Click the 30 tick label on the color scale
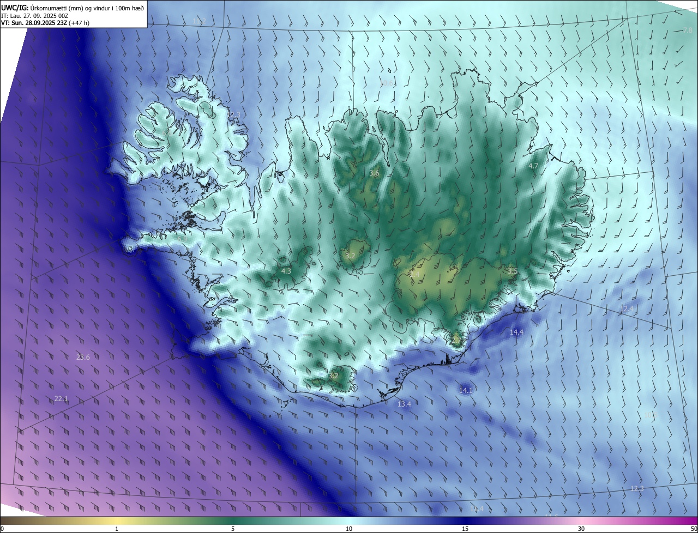 click(581, 529)
